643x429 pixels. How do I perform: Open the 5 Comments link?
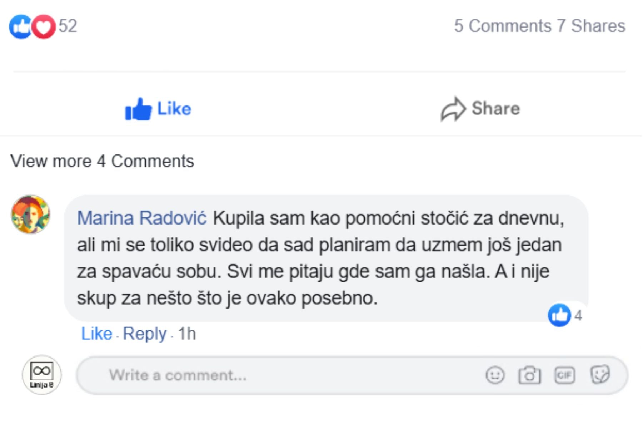click(x=503, y=26)
